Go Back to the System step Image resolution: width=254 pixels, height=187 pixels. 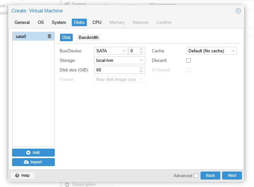coord(210,176)
